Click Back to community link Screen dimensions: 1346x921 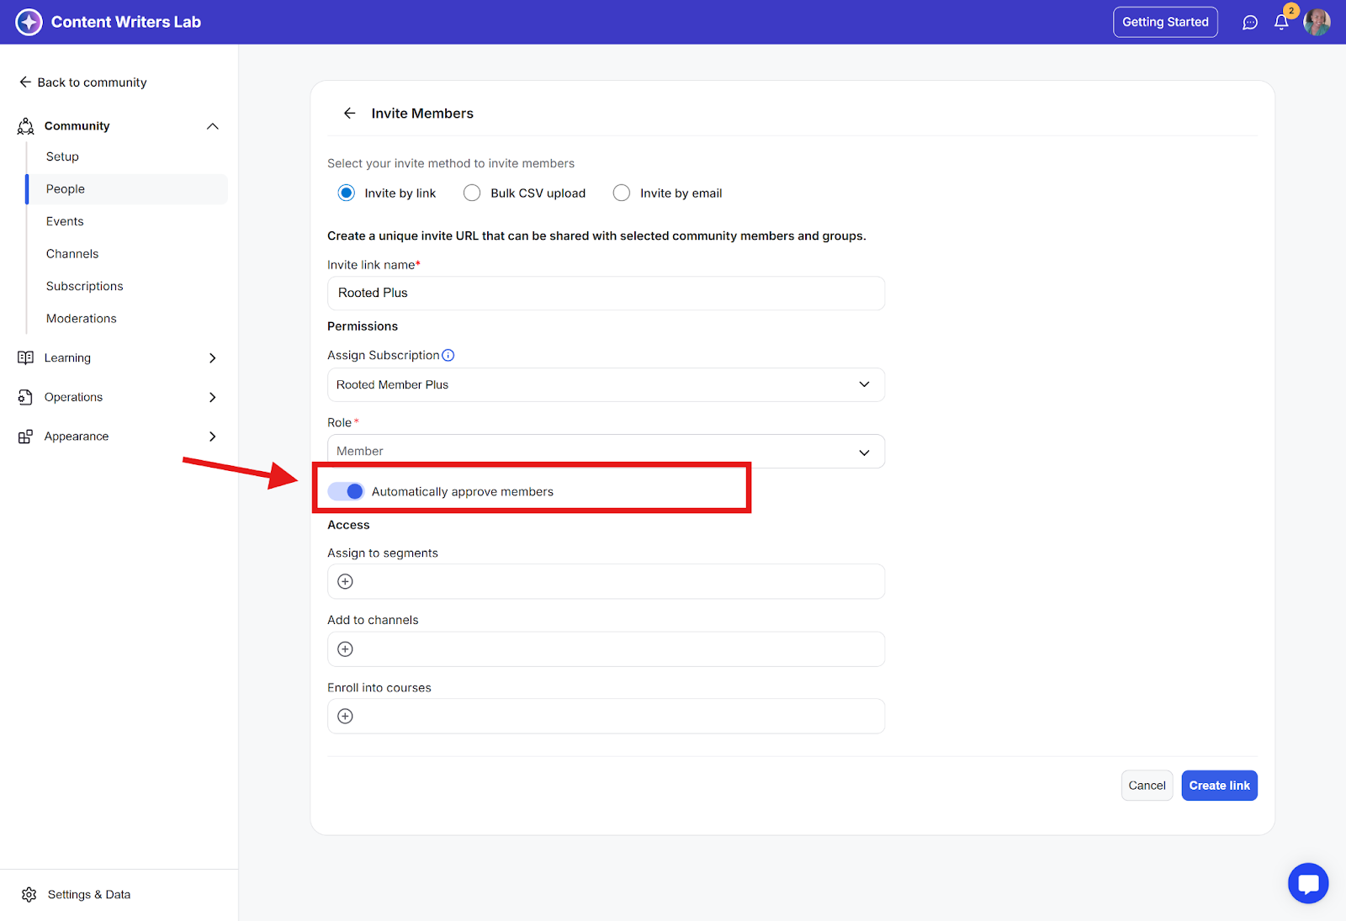[82, 82]
